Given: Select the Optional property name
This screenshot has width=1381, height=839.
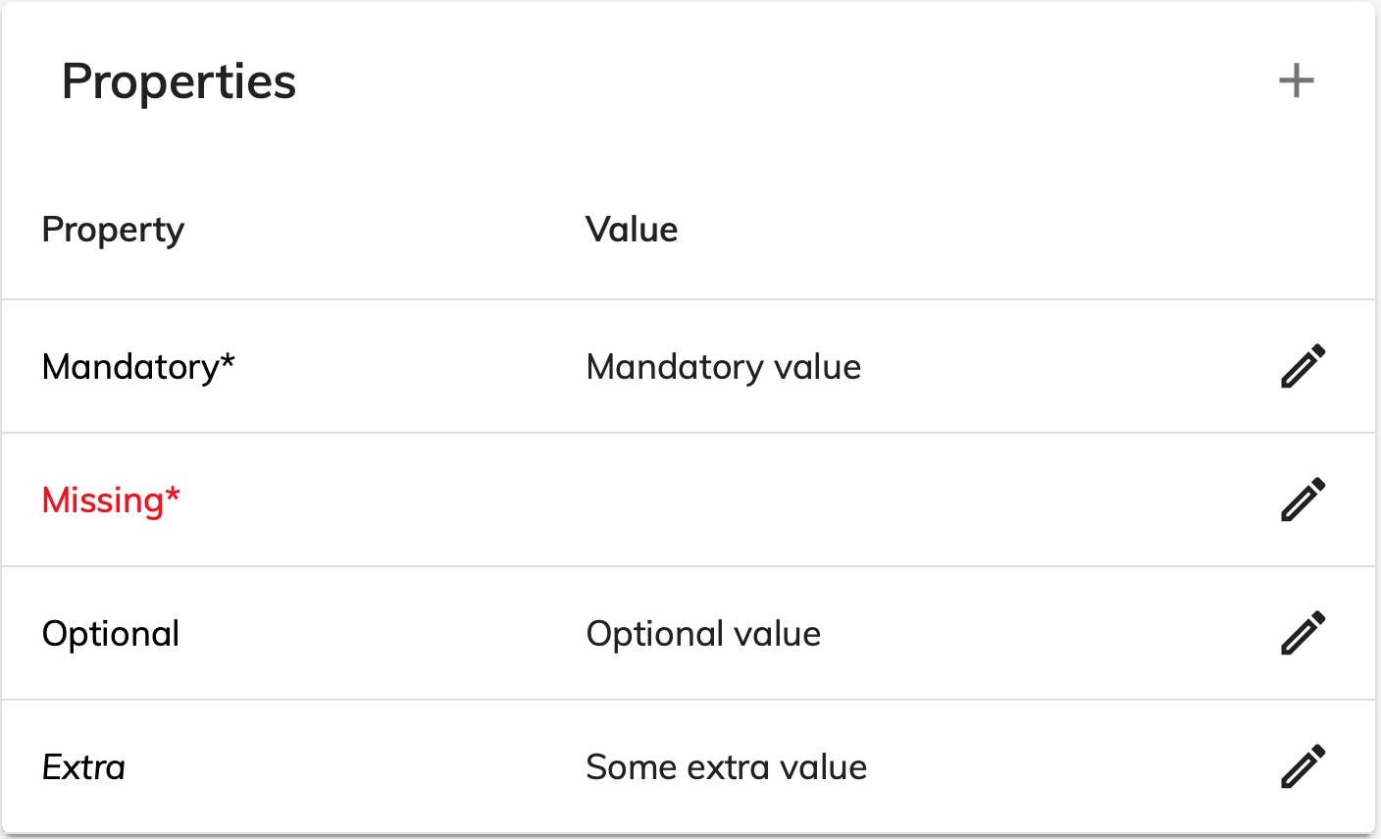Looking at the screenshot, I should tap(111, 634).
